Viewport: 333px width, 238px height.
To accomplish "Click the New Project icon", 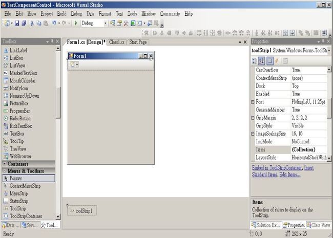I will (7, 23).
